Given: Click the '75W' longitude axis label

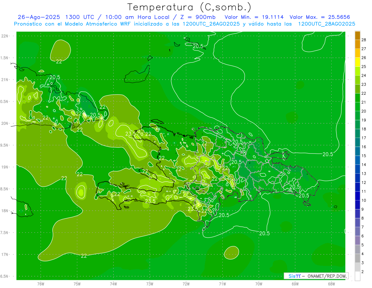Looking at the screenshot, I should pos(77,284).
